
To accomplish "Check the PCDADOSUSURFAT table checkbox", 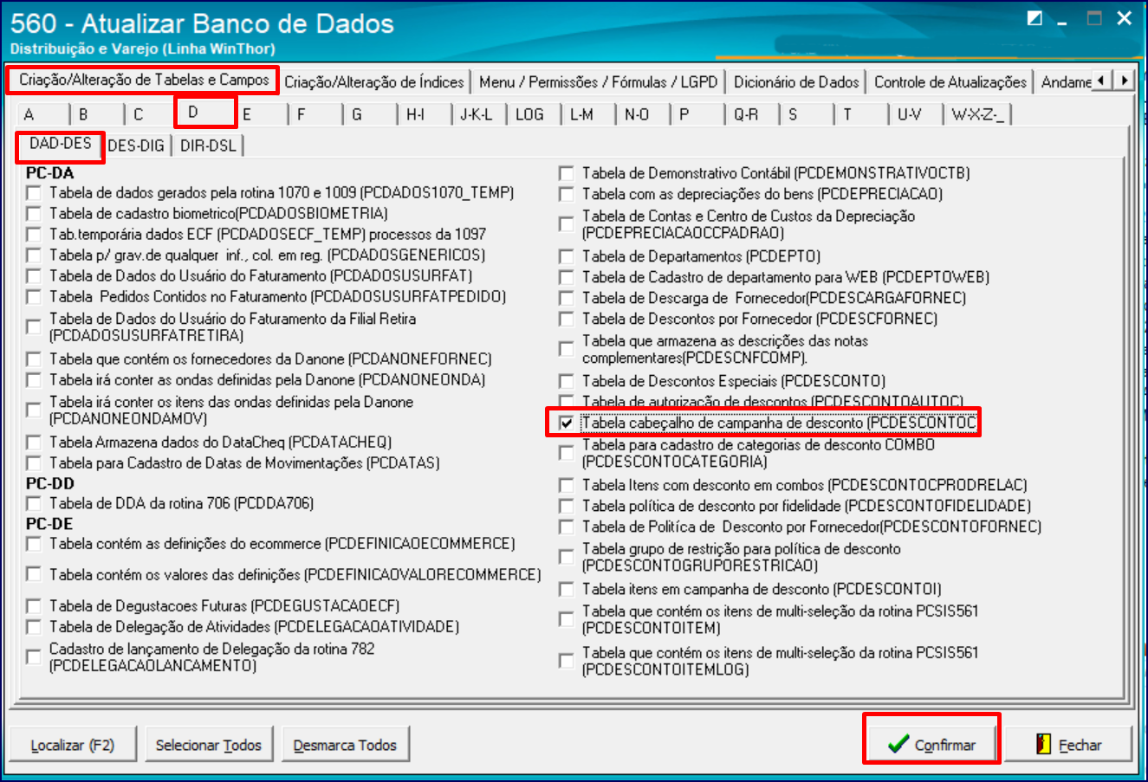I will click(34, 276).
